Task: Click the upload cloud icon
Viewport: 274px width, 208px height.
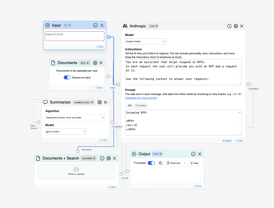Action: coord(76,169)
